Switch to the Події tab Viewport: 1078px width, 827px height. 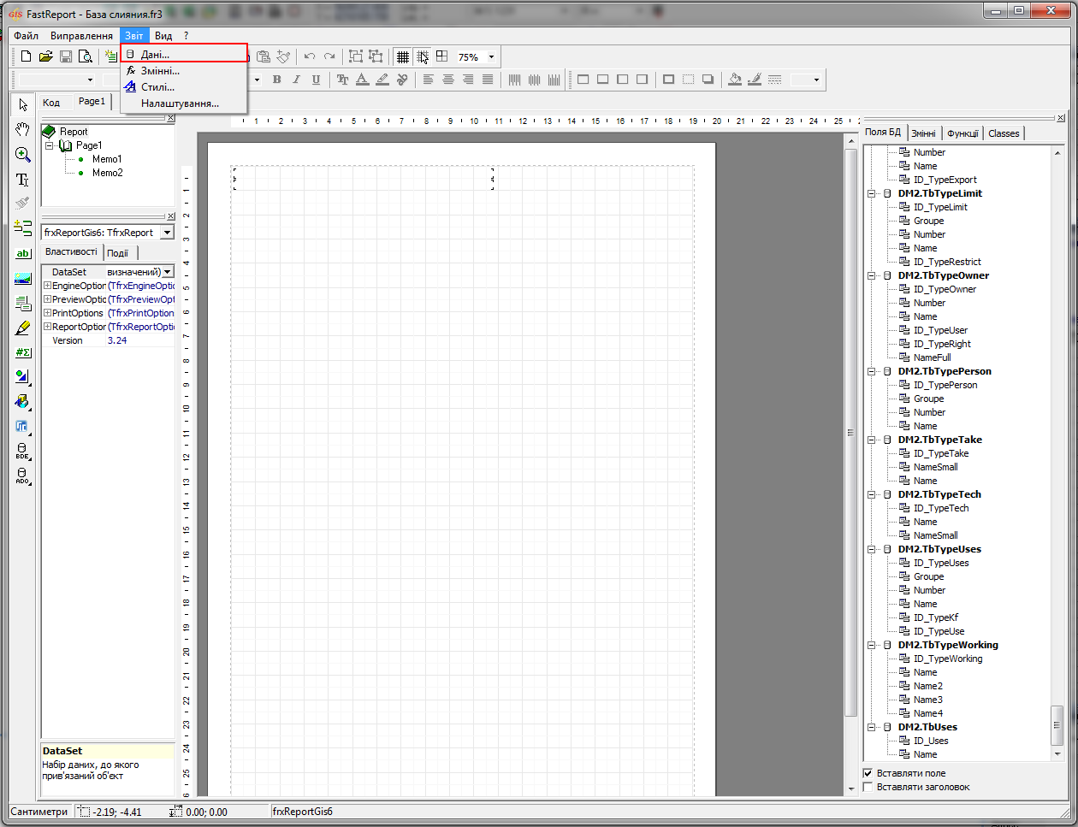click(x=118, y=253)
